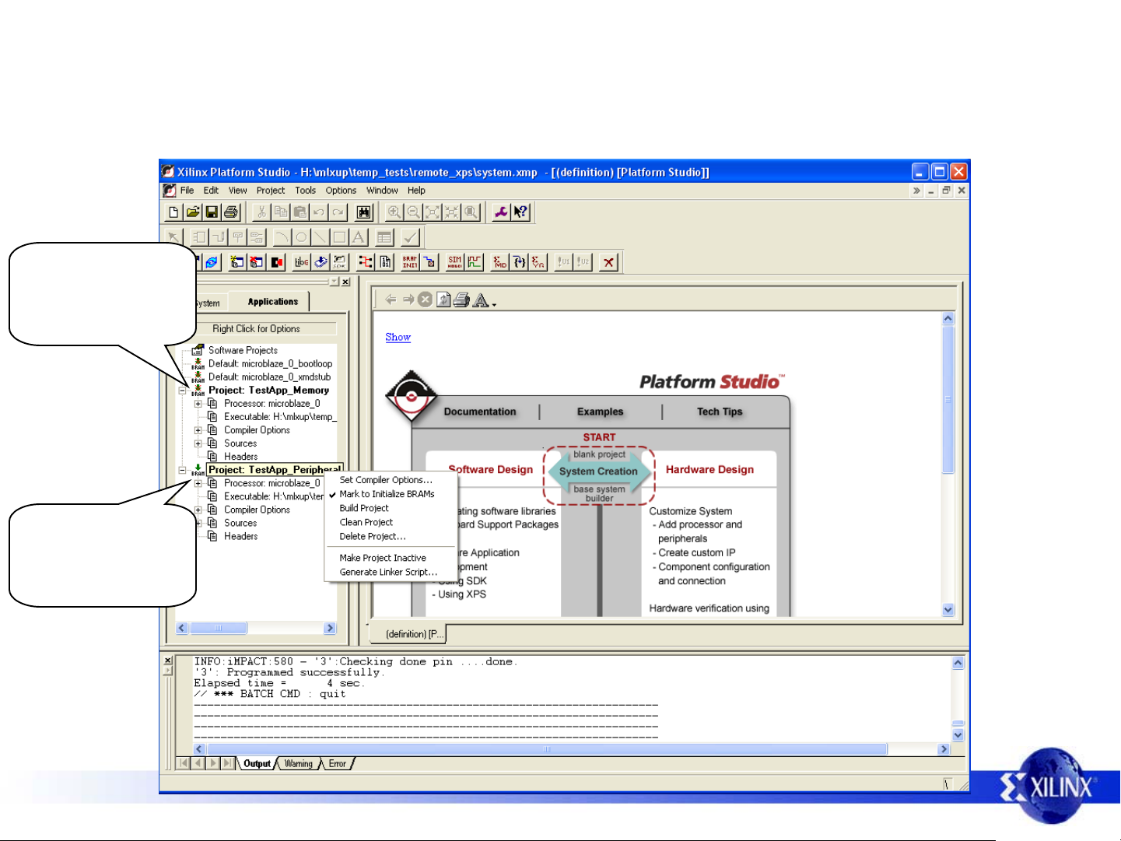The image size is (1121, 841).
Task: Expand Compiler Options under TestApp_Peripheral
Action: [198, 510]
